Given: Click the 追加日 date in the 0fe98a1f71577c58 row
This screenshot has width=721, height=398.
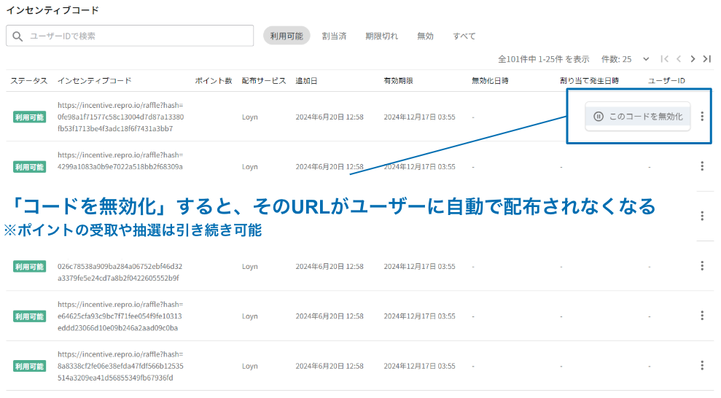Looking at the screenshot, I should 330,117.
